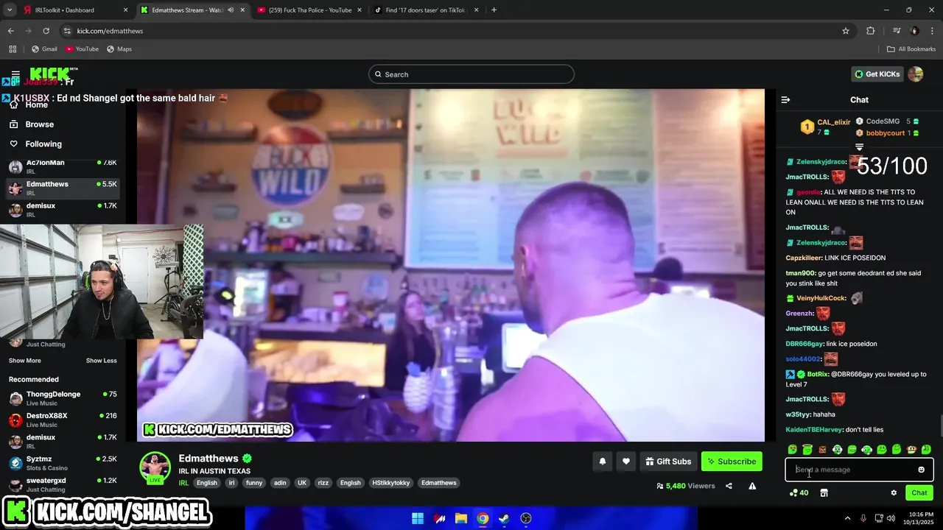Open Chrome from the taskbar
Viewport: 943px width, 530px height.
click(x=483, y=518)
